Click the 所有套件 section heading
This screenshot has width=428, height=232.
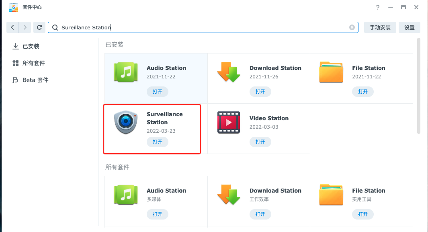point(117,167)
